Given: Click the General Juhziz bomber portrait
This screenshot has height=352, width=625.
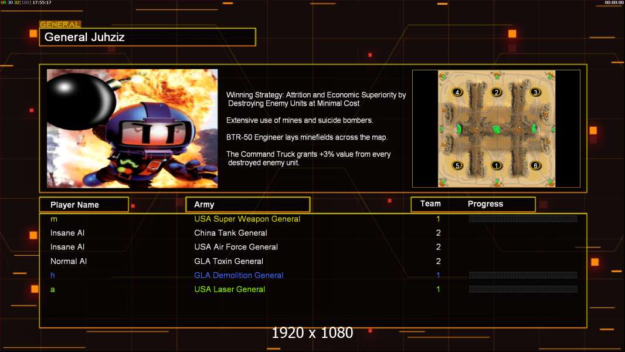Looking at the screenshot, I should tap(133, 128).
